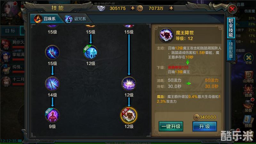
Task: Add more silver ingots with the plus icon
Action: pyautogui.click(x=133, y=8)
